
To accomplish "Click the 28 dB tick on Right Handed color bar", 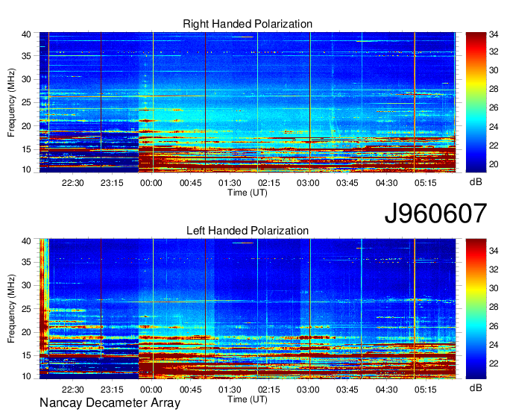I will click(494, 89).
